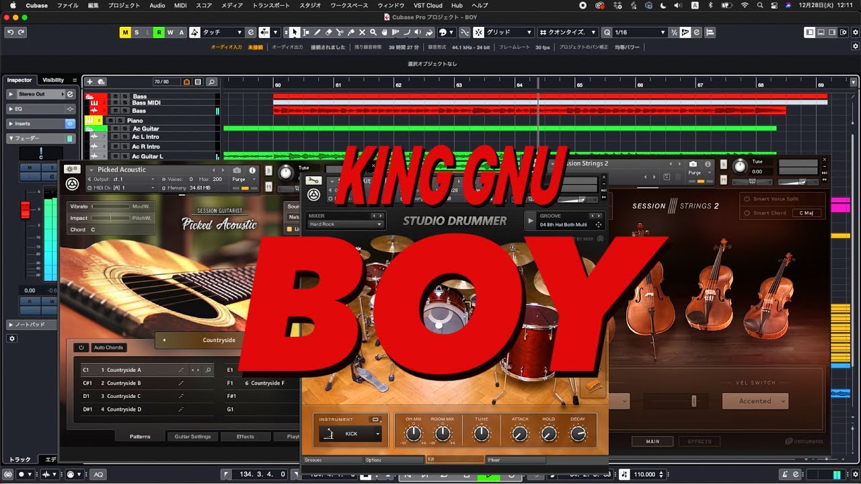Click the Iterative Quantize Q icon
The height and width of the screenshot is (484, 861).
(607, 32)
